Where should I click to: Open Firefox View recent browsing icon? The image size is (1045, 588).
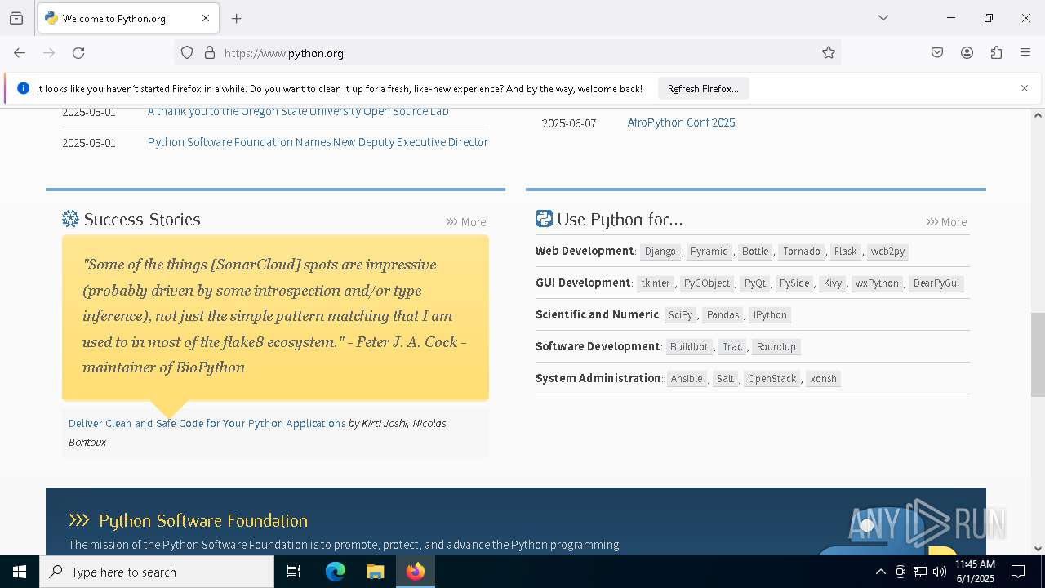[16, 18]
